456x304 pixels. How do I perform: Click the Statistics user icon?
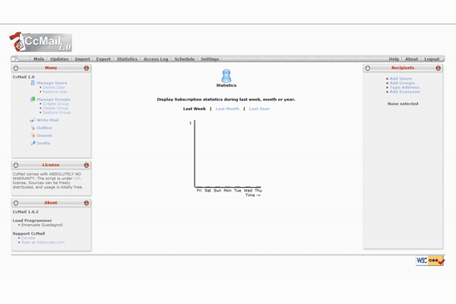(x=226, y=74)
